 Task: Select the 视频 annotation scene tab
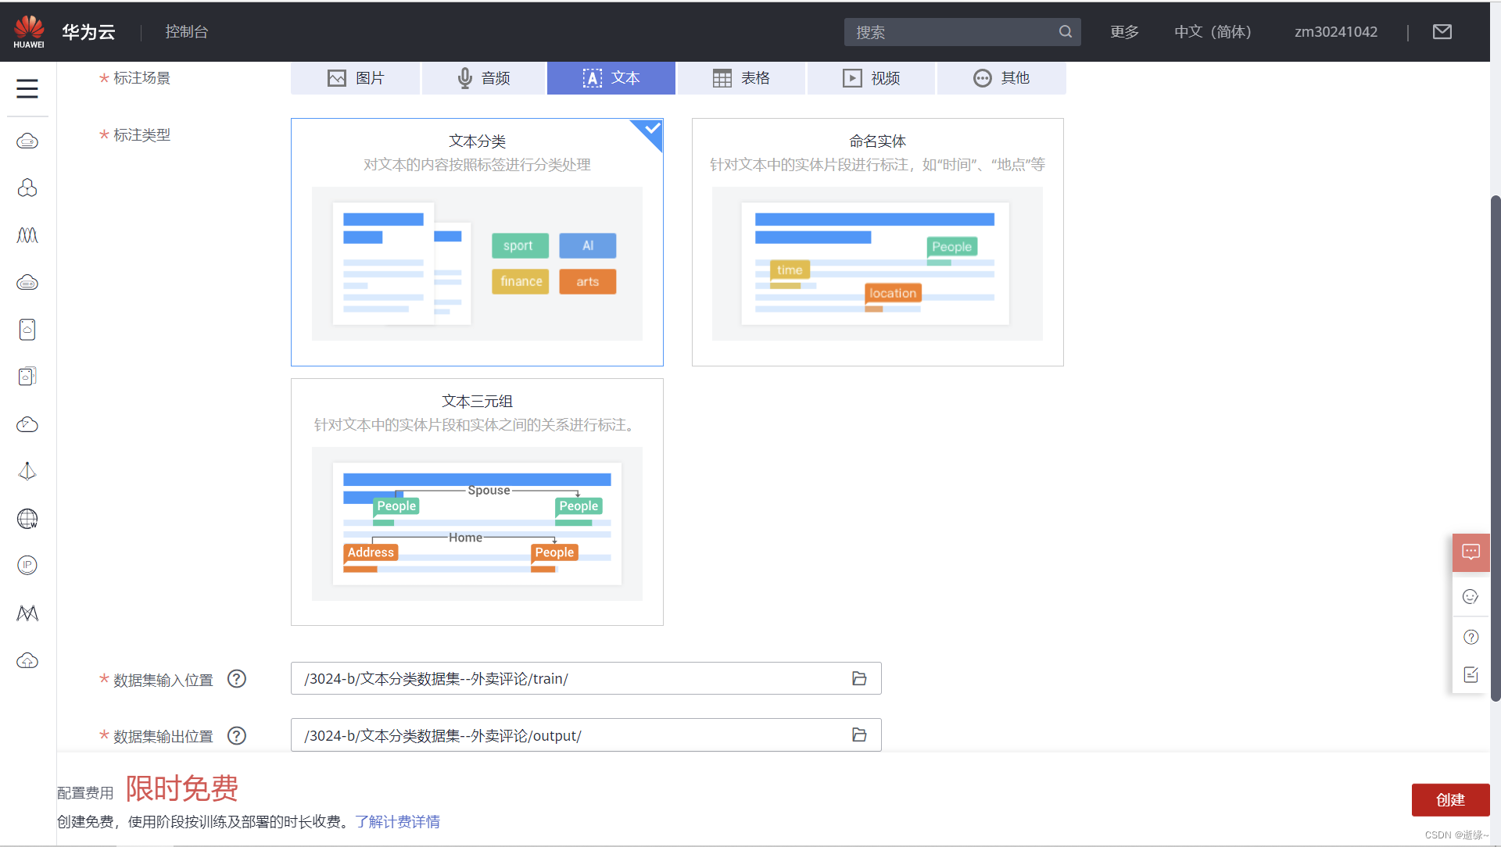pyautogui.click(x=871, y=78)
